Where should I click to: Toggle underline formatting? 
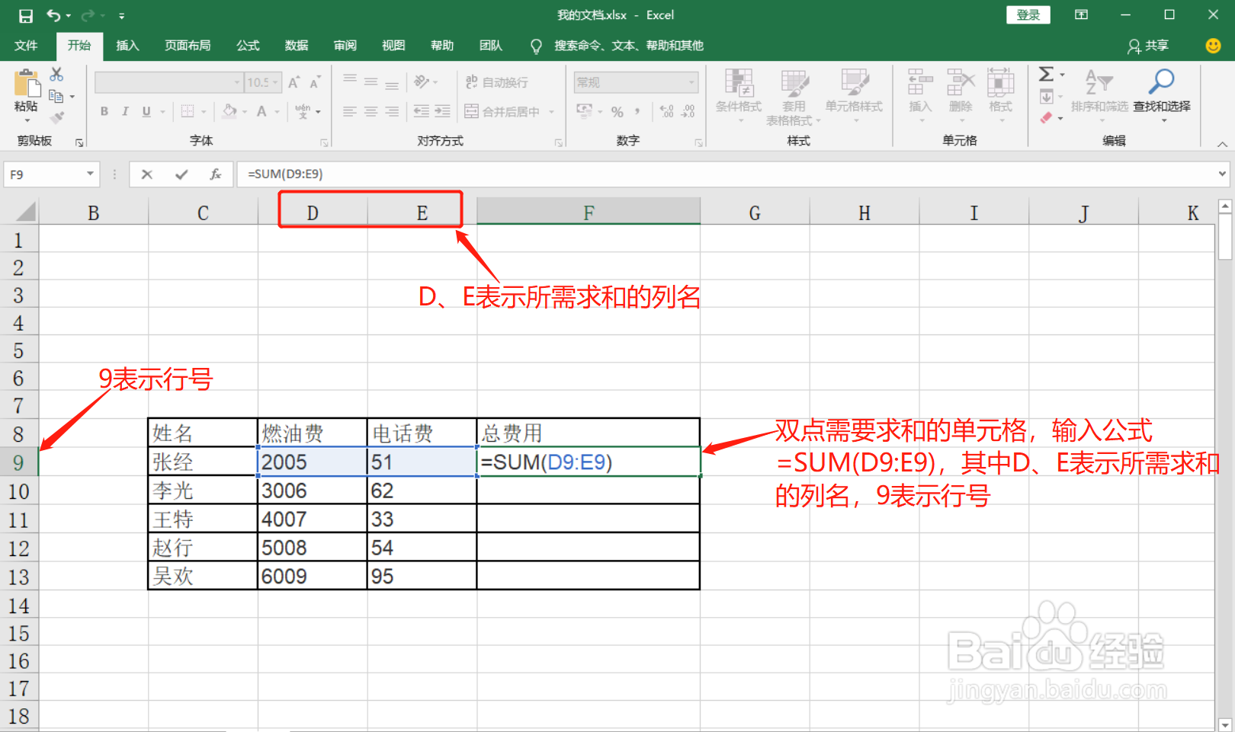point(145,111)
